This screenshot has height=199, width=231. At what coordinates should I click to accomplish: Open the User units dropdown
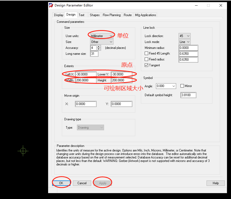tap(111, 36)
